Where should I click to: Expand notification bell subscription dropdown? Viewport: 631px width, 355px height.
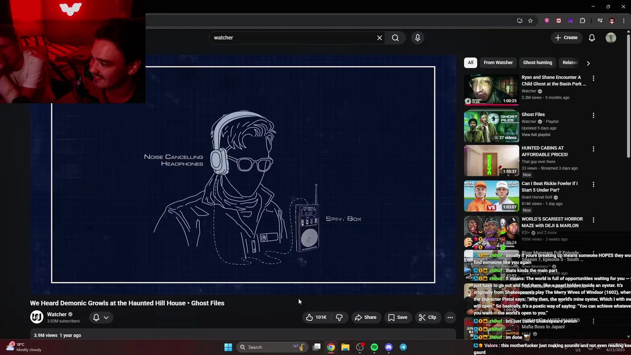[x=101, y=318]
